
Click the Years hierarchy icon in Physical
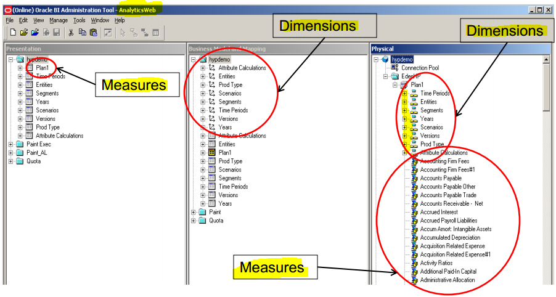414,119
